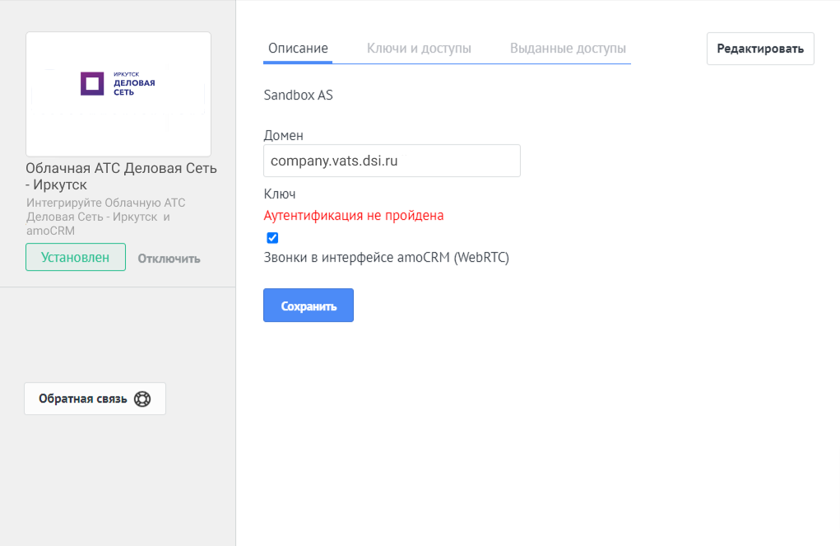This screenshot has height=546, width=840.
Task: Click the purple square Деловая Сеть logo icon
Action: coord(92,84)
